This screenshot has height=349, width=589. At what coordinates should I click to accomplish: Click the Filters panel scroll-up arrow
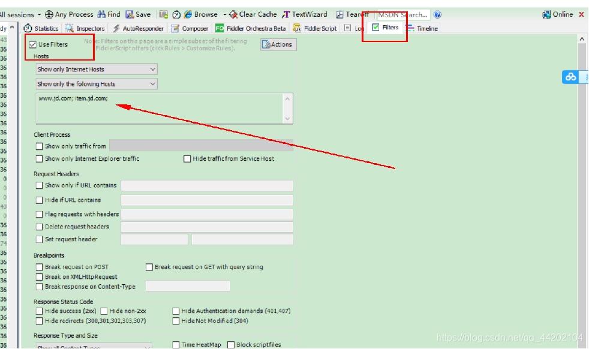click(x=582, y=39)
